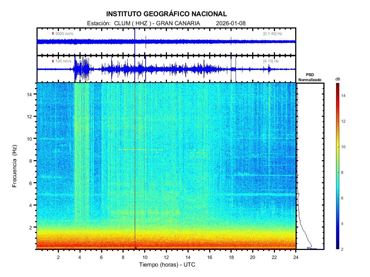370x277 pixels.
Task: Click the red 100 nm/s scale marker
Action: click(53, 61)
